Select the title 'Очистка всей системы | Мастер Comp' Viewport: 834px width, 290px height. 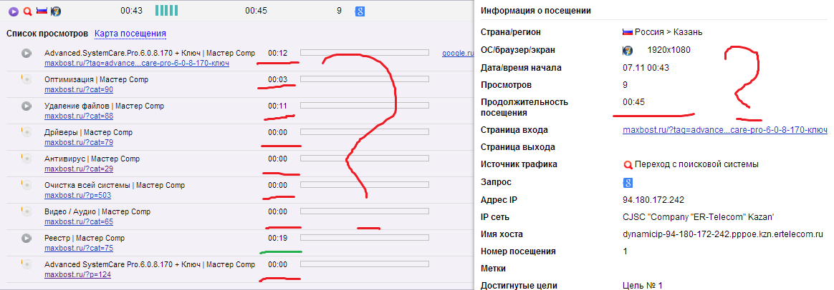[x=115, y=185]
